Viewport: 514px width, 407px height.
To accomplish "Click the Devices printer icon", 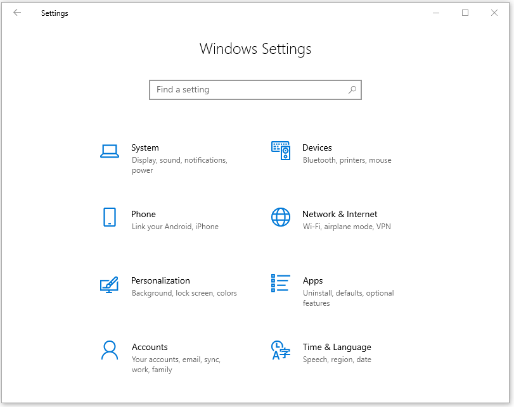I will pyautogui.click(x=281, y=151).
